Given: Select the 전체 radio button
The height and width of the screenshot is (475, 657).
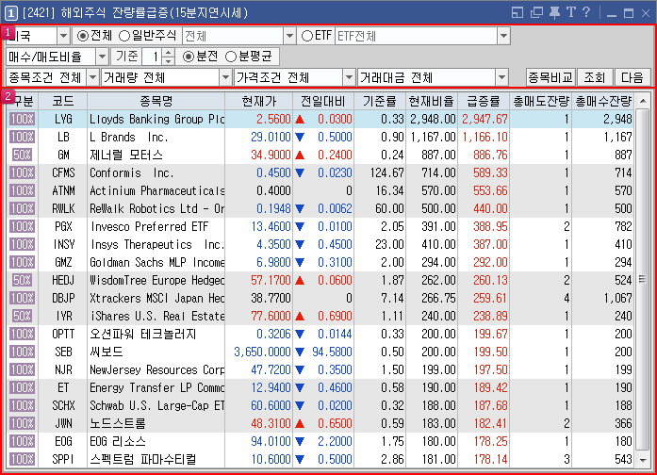Looking at the screenshot, I should (83, 37).
